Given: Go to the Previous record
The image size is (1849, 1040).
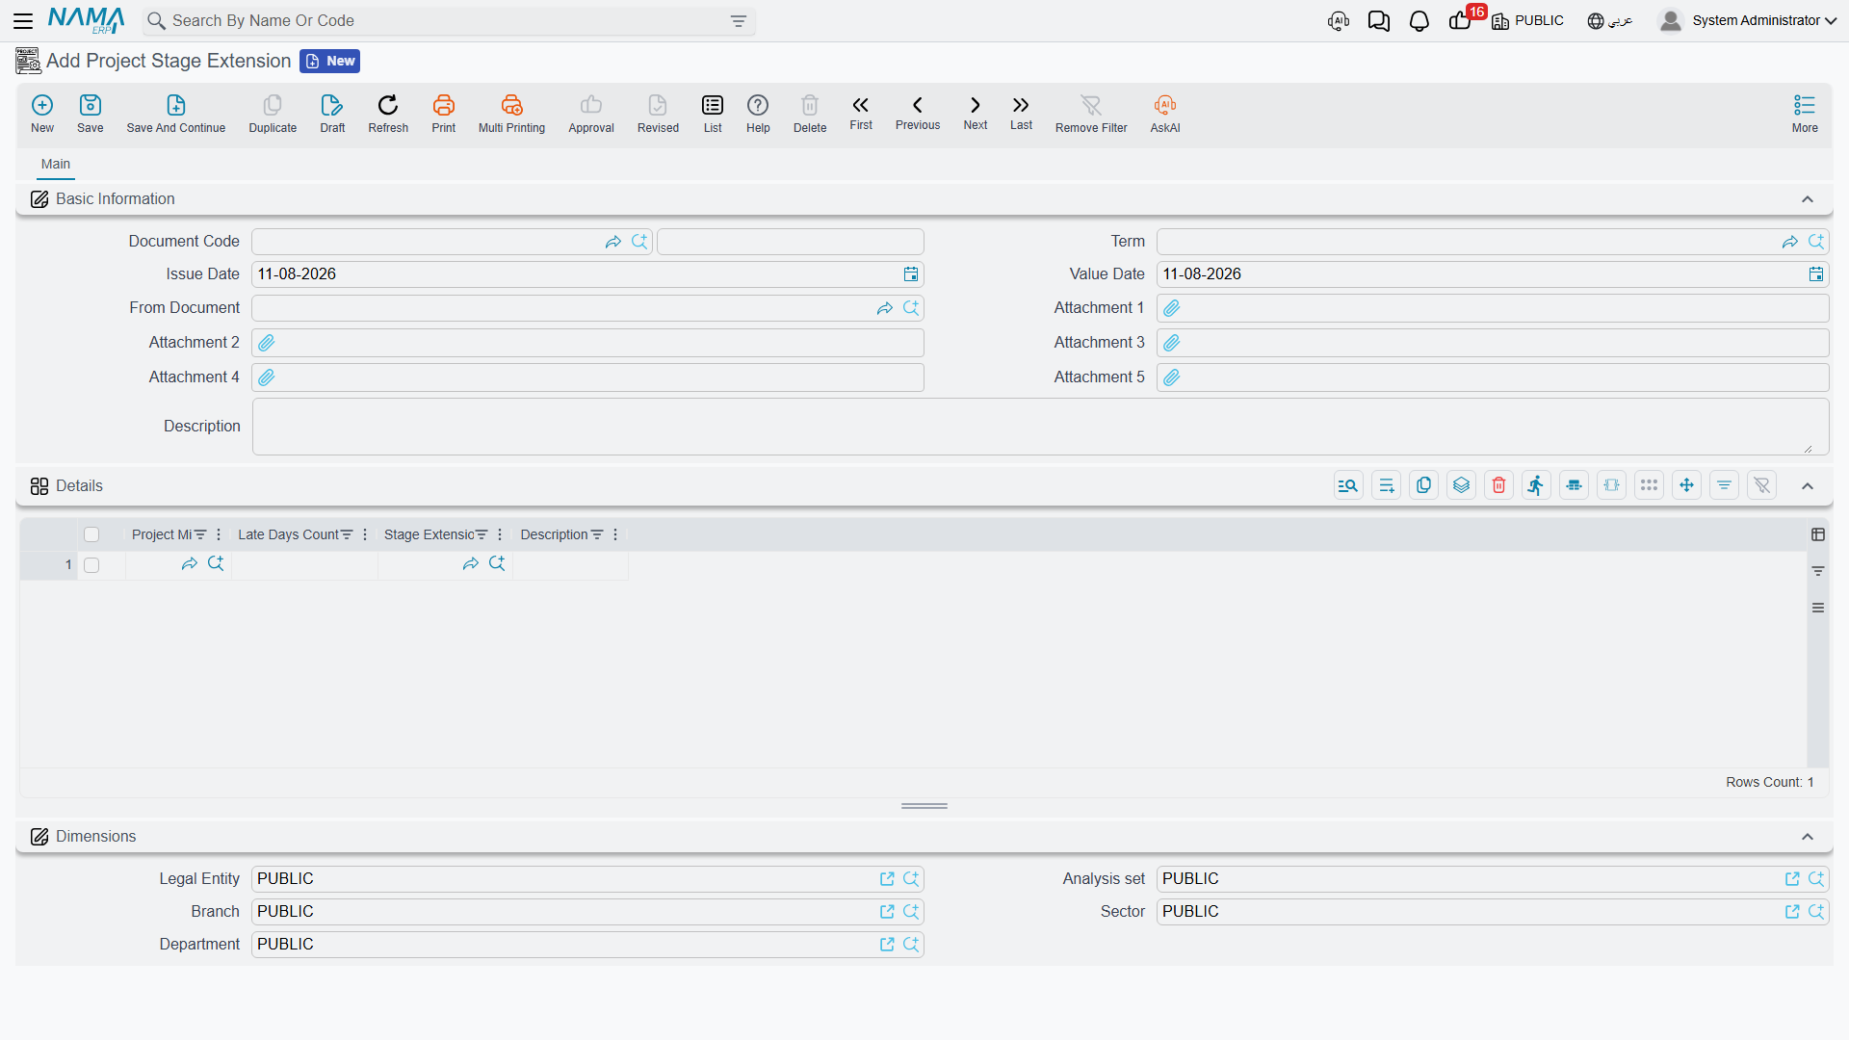Looking at the screenshot, I should [x=918, y=113].
